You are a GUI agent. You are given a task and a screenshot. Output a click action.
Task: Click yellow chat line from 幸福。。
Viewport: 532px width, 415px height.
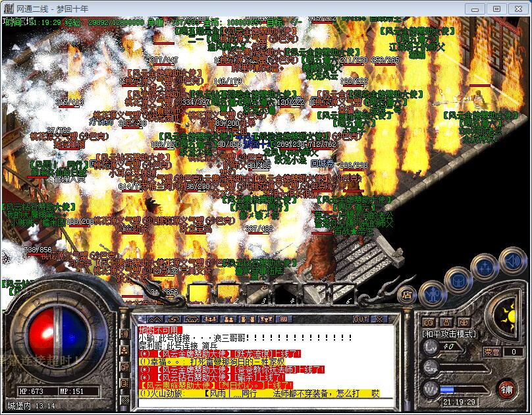[x=212, y=362]
